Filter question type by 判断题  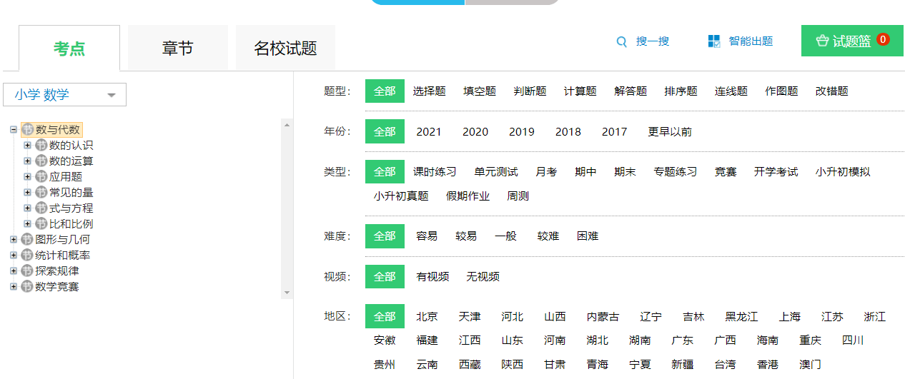pyautogui.click(x=530, y=91)
